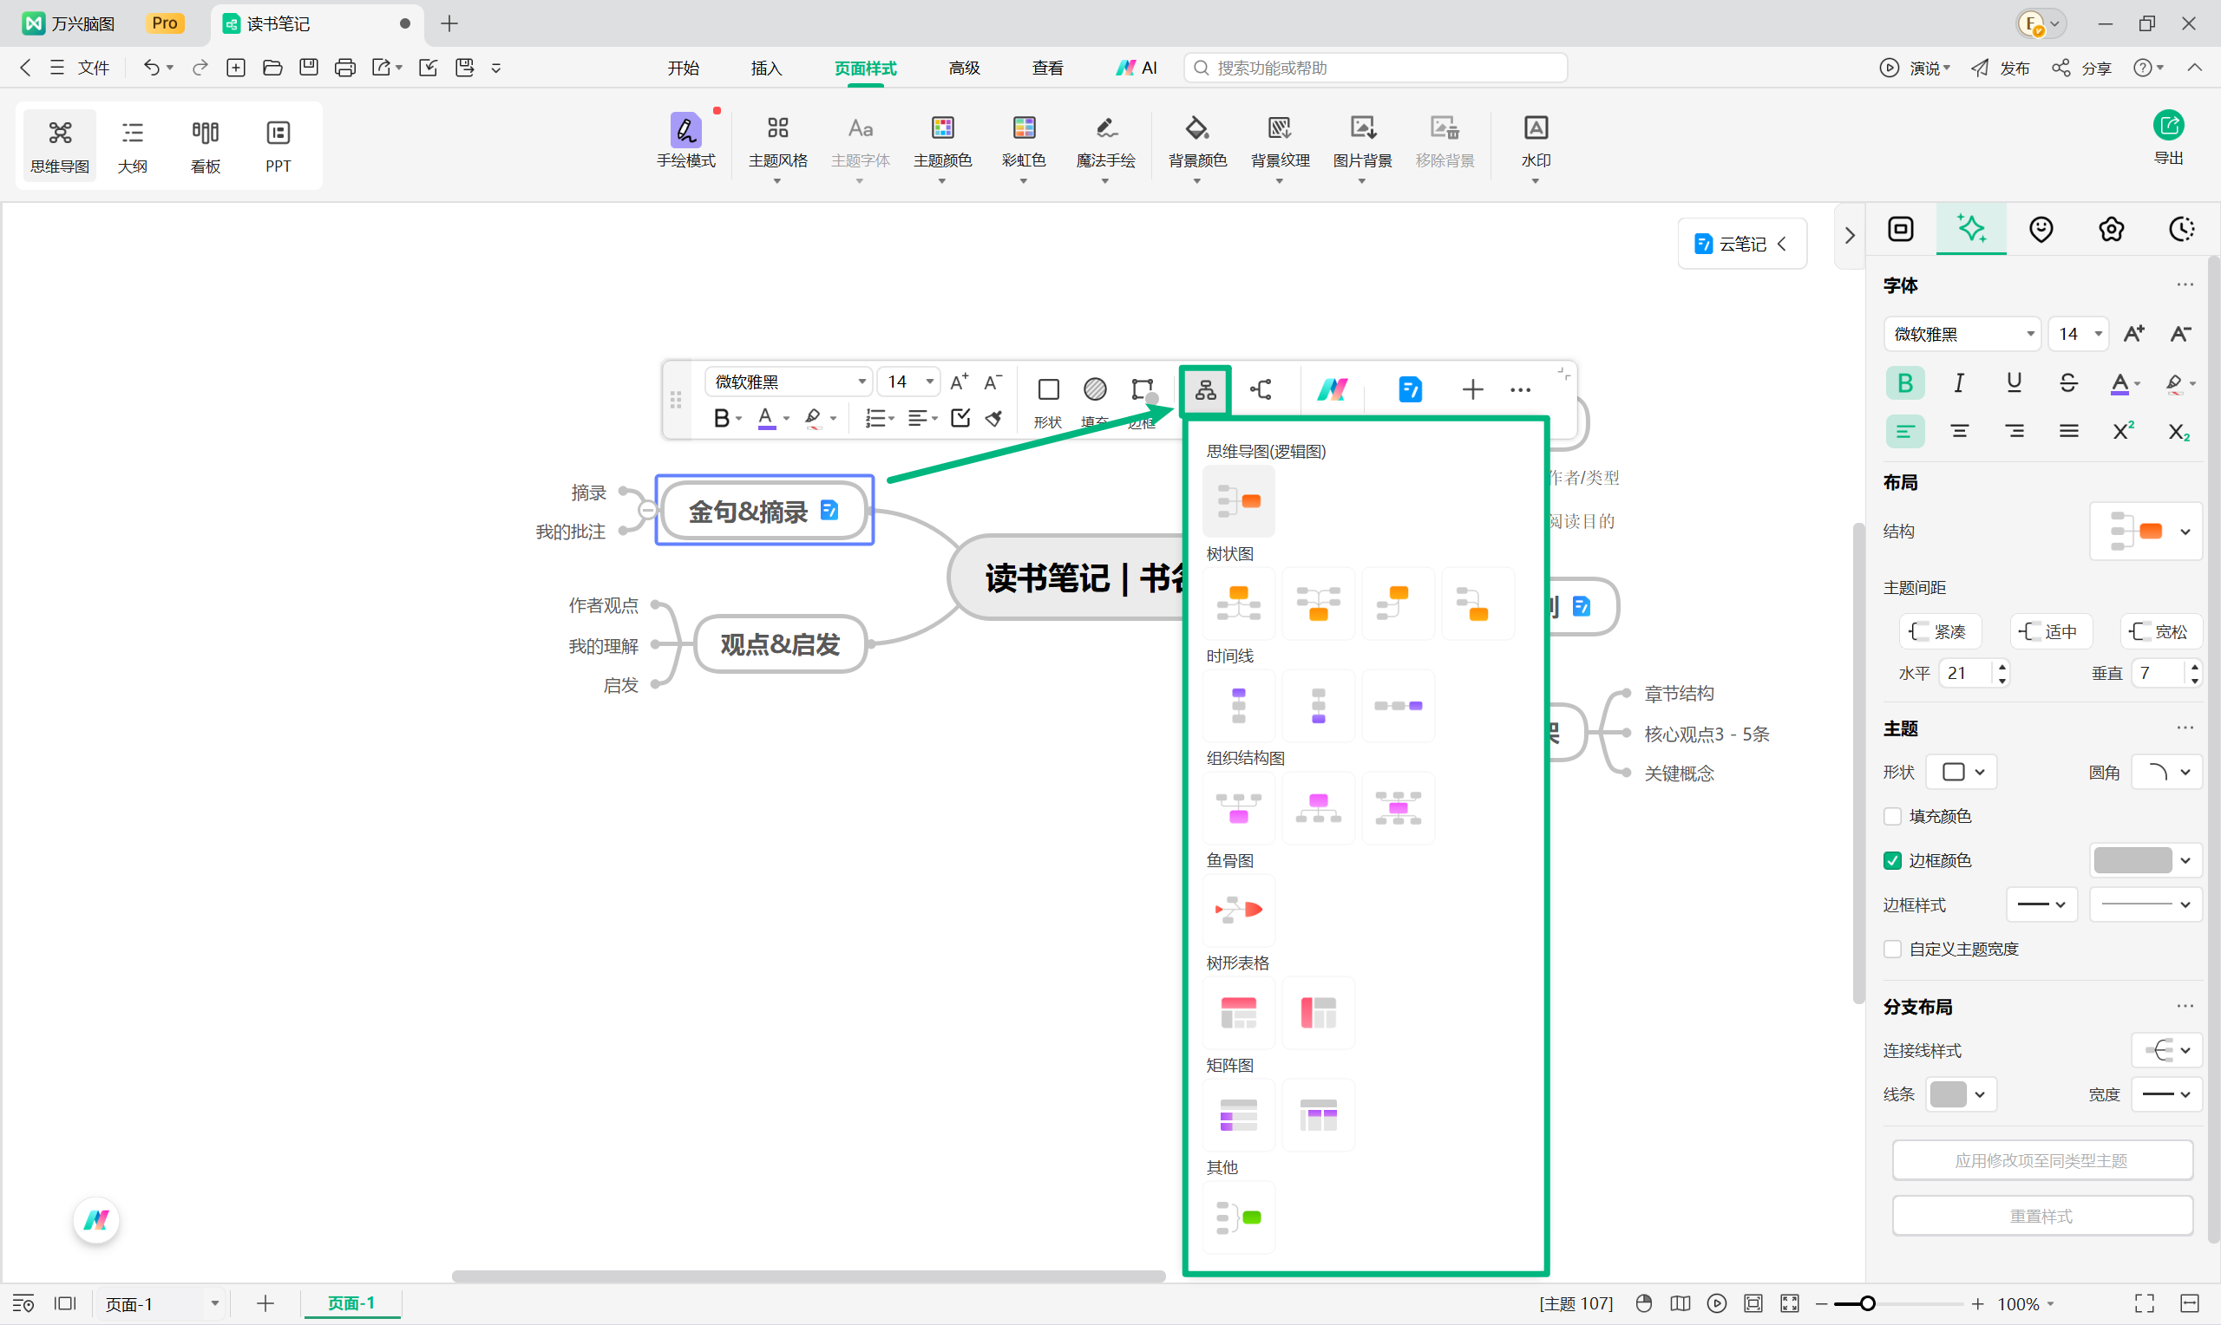The height and width of the screenshot is (1325, 2221).
Task: Click the cloud note icon in floating toolbar
Action: (1410, 389)
